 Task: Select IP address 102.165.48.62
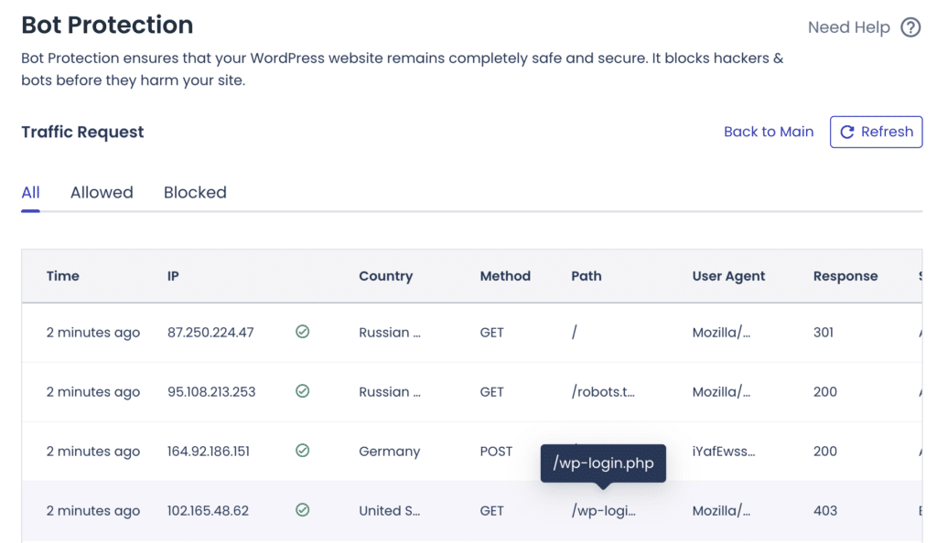point(208,511)
